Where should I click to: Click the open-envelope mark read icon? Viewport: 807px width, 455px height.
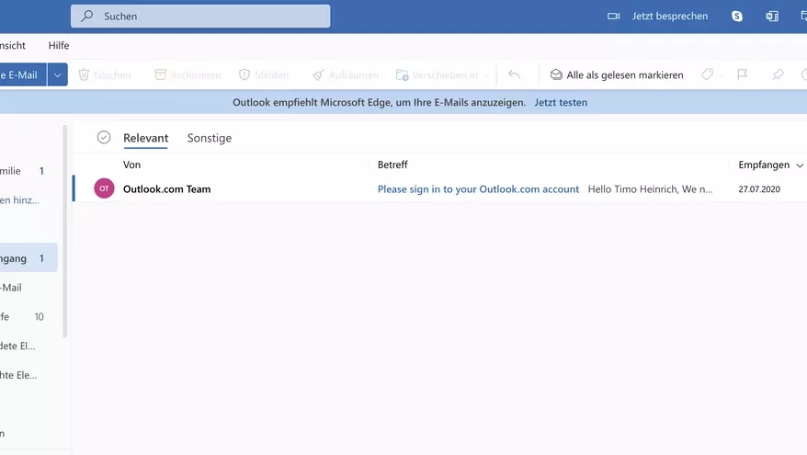(556, 74)
